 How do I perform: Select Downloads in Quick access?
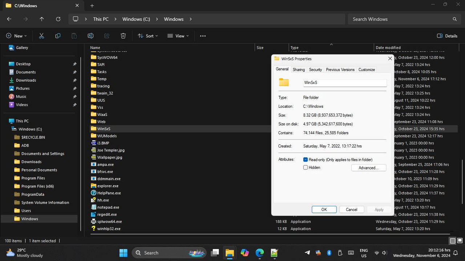pyautogui.click(x=26, y=80)
